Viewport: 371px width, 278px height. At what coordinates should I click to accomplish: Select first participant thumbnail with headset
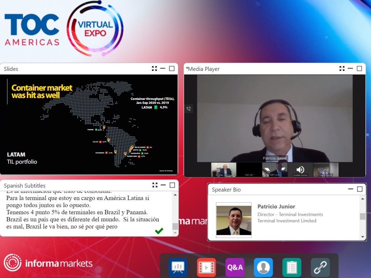pyautogui.click(x=224, y=170)
